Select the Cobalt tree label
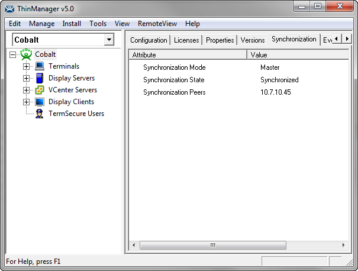This screenshot has width=358, height=271. tap(45, 54)
